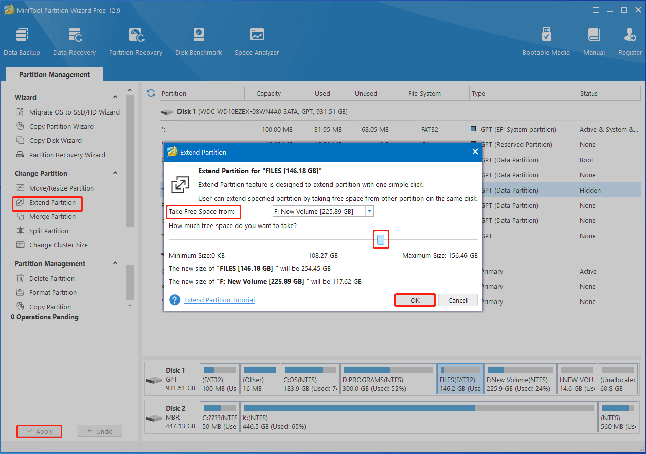Click the free space slider handle

point(381,240)
